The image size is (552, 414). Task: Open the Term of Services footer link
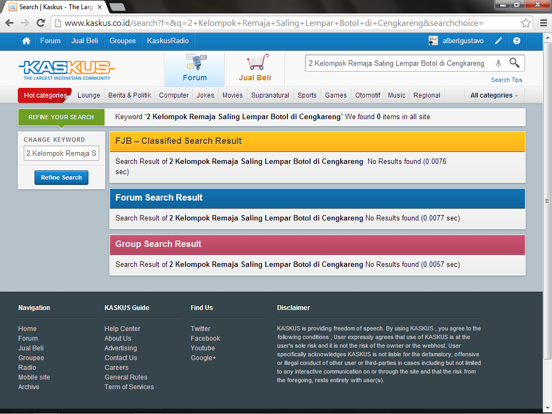click(x=129, y=387)
